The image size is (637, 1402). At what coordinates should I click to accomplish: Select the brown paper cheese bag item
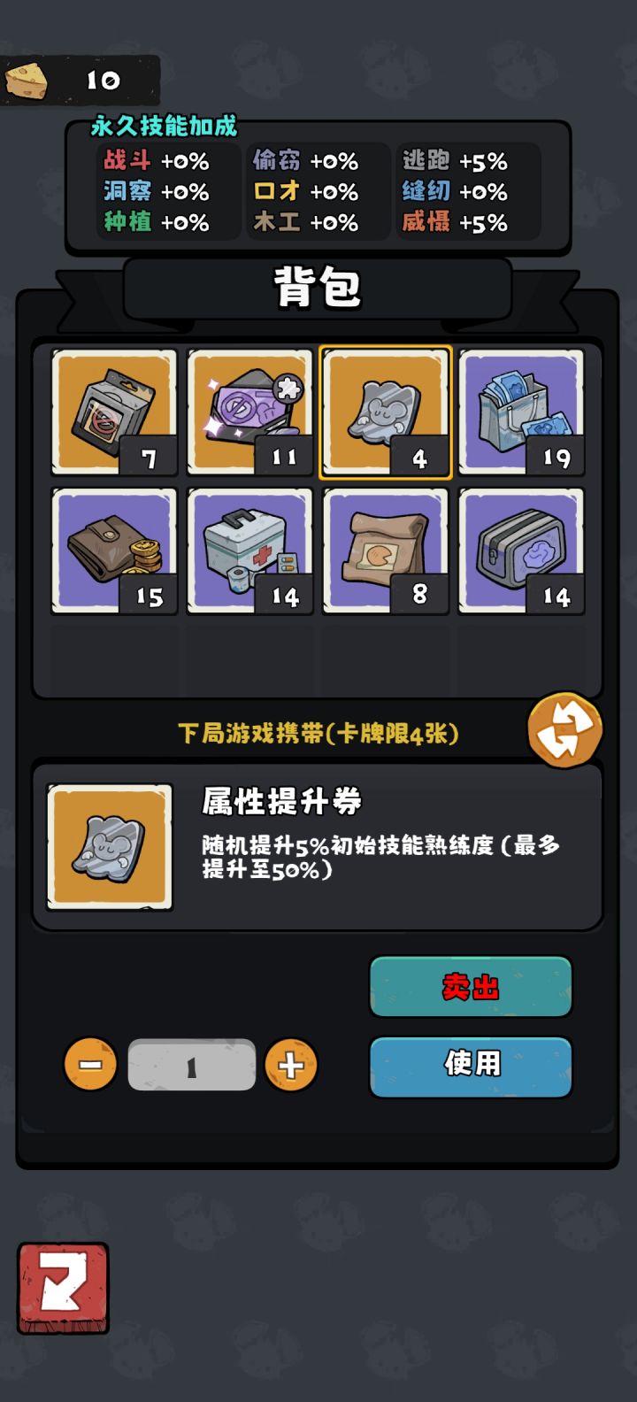(386, 551)
